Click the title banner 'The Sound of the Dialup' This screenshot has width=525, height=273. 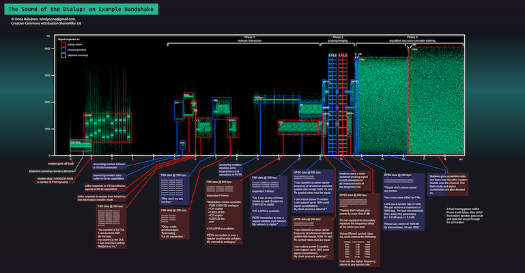[x=81, y=8]
